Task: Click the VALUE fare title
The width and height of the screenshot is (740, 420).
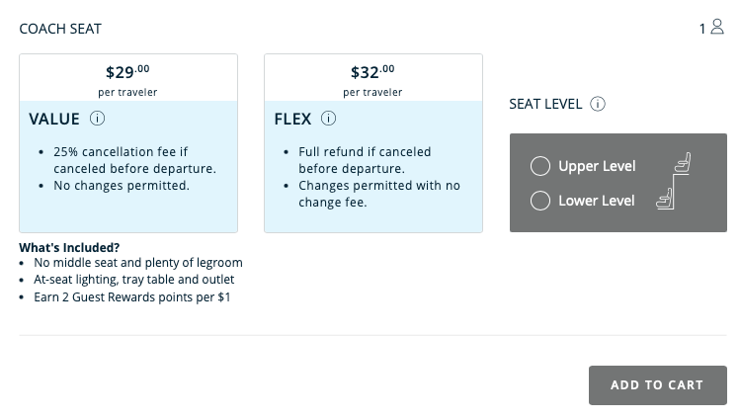Action: click(54, 119)
